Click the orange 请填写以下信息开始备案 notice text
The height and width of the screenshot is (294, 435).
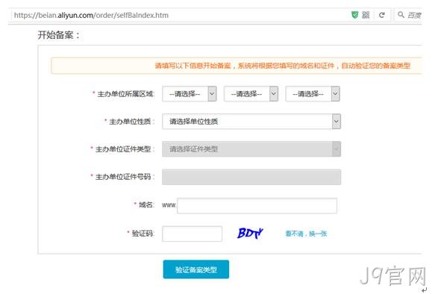point(283,66)
